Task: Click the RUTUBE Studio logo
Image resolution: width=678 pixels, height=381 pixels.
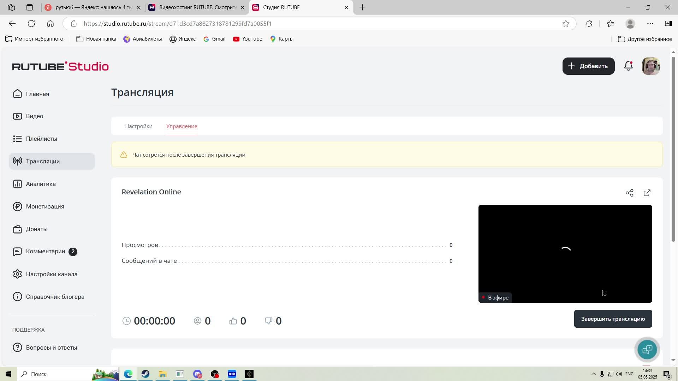Action: [x=60, y=66]
